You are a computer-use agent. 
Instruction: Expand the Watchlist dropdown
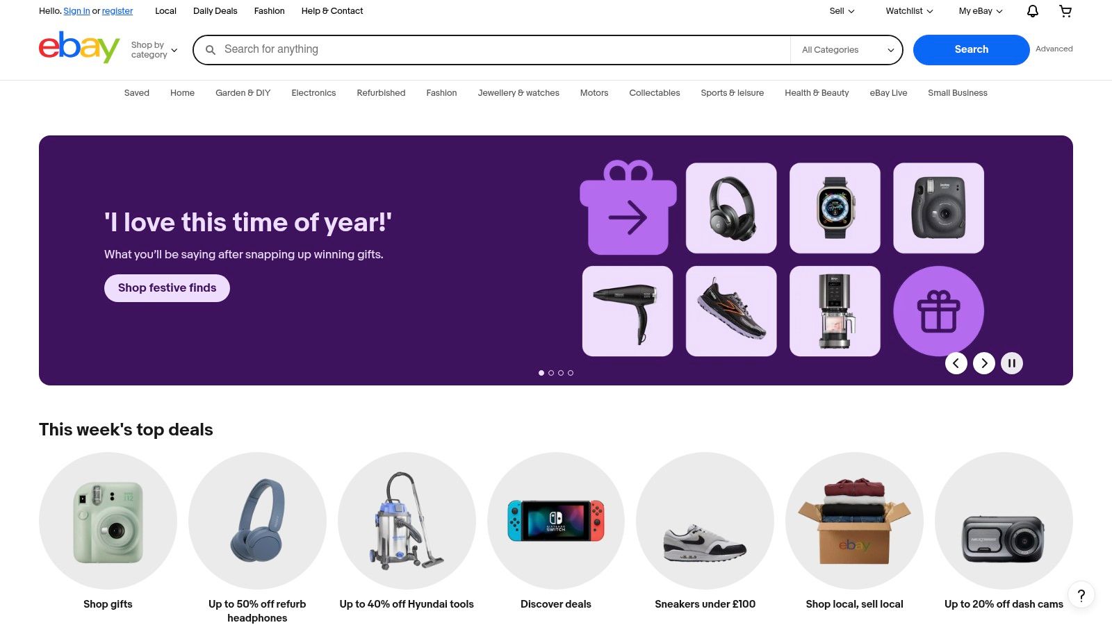(909, 11)
